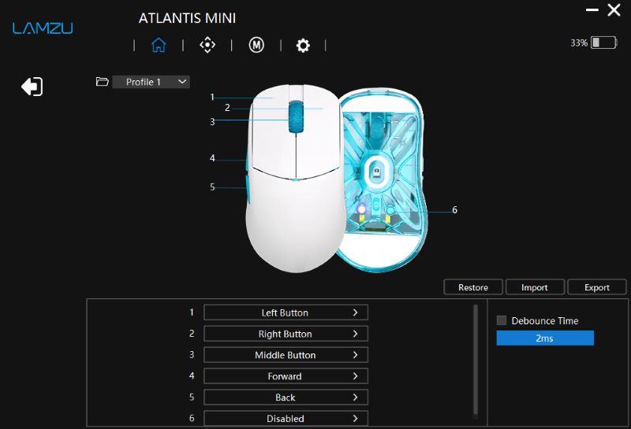Close the LAMZU window
This screenshot has width=631, height=429.
pos(614,10)
